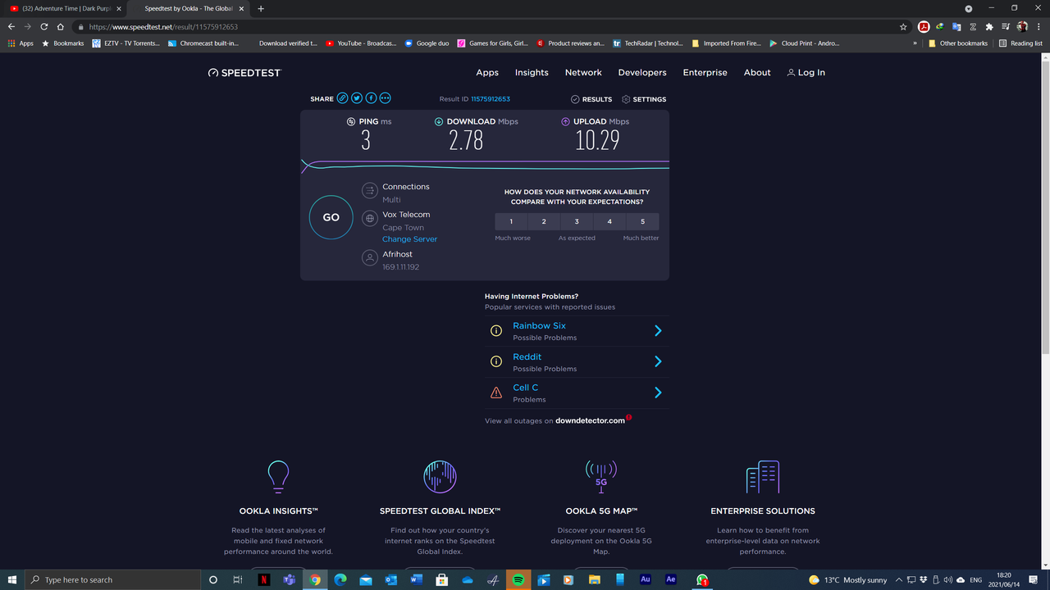Click Log In on Speedtest
This screenshot has width=1050, height=590.
806,73
